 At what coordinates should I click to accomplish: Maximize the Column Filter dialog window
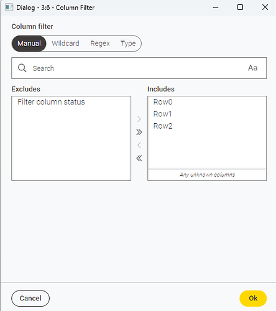point(240,7)
